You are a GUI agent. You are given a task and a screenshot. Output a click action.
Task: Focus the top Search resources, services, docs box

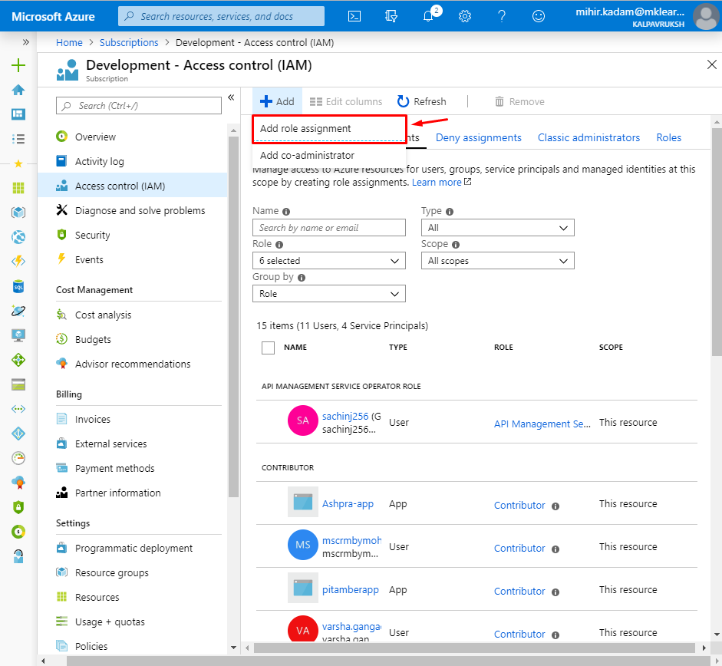point(221,17)
